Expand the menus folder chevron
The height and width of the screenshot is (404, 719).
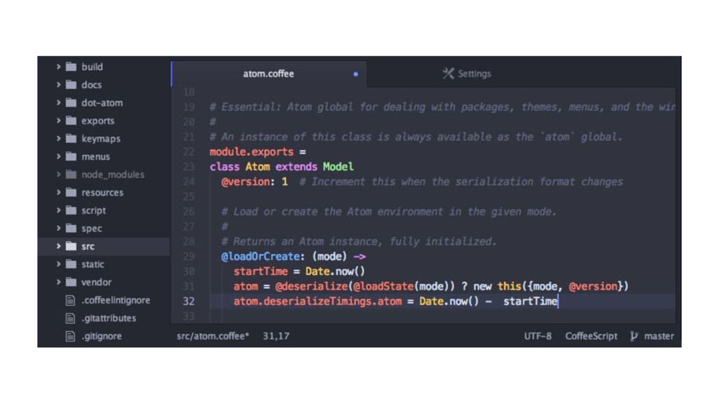click(59, 156)
